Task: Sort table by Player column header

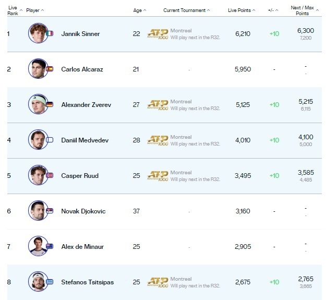Action: pyautogui.click(x=35, y=10)
